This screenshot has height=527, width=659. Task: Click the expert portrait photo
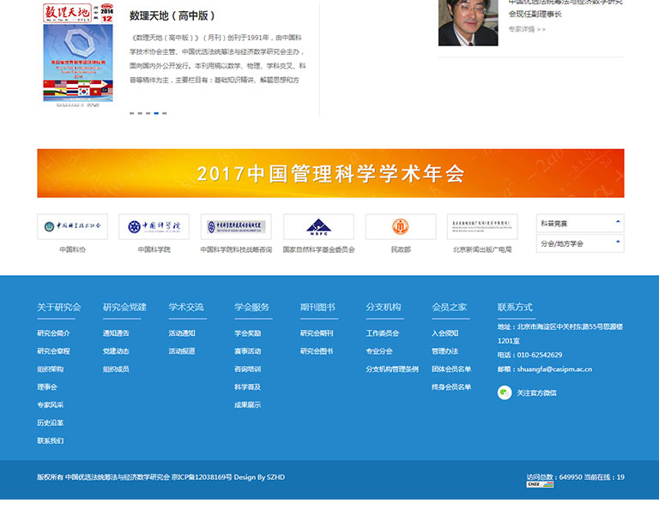(468, 22)
